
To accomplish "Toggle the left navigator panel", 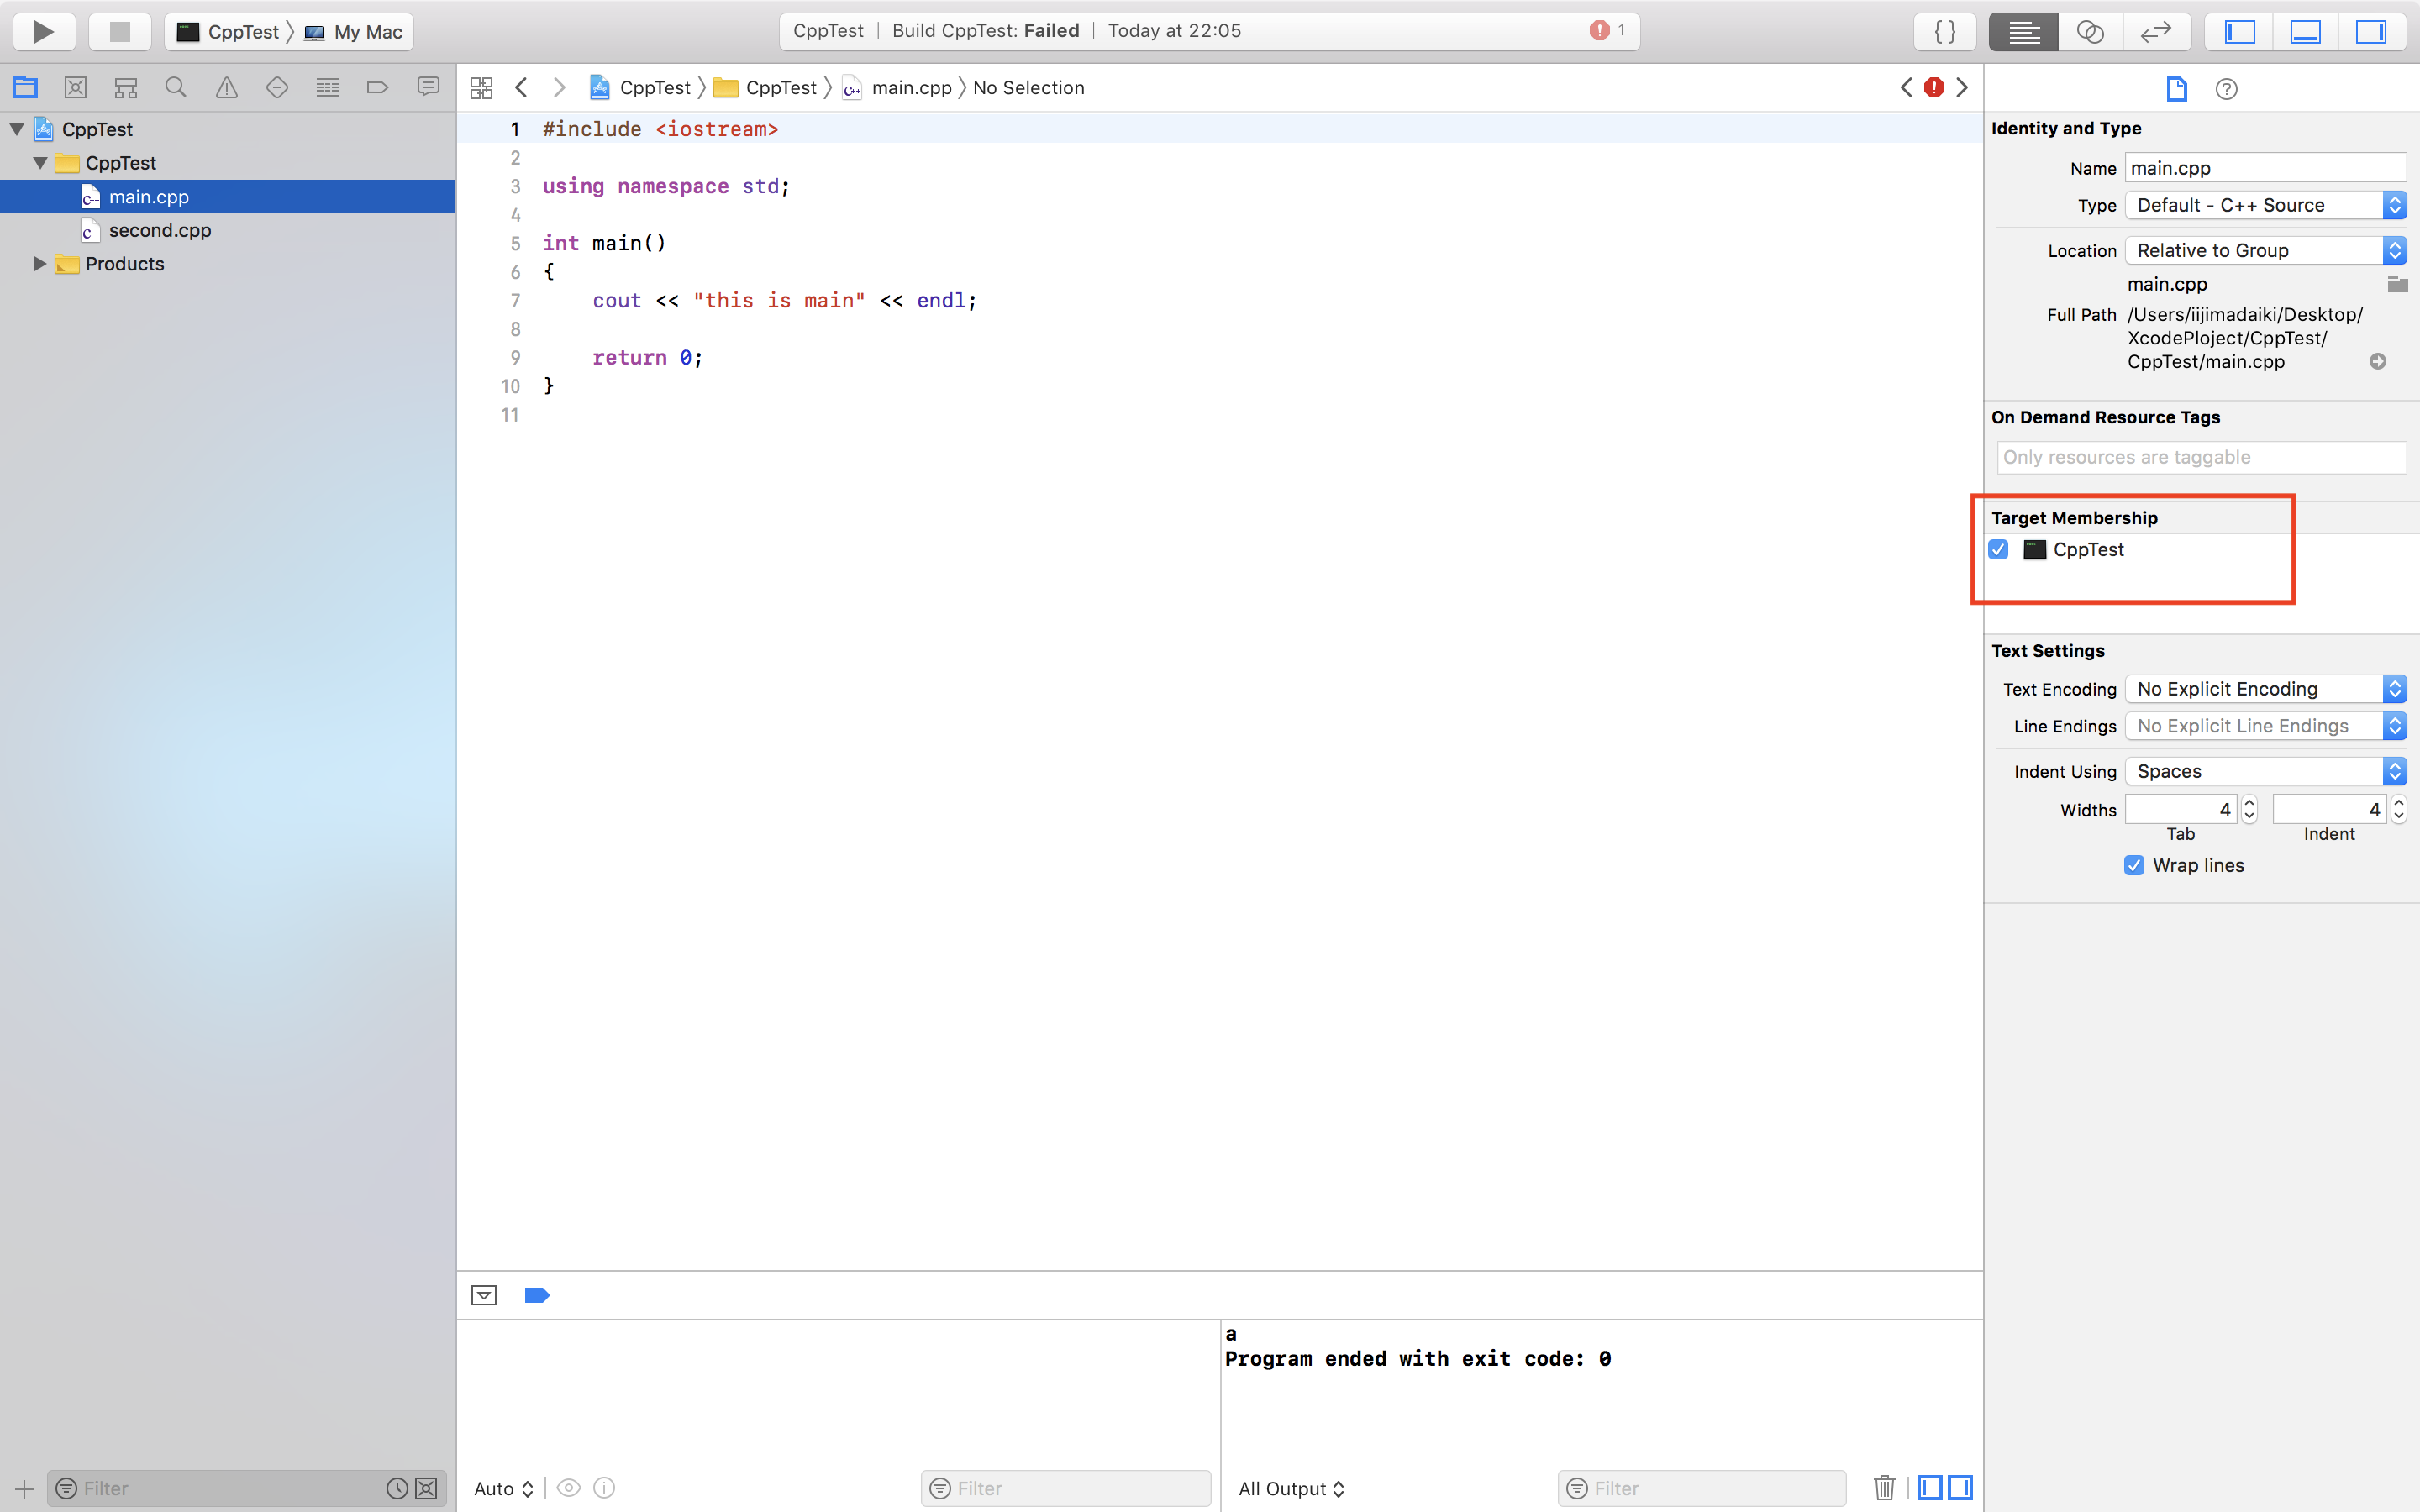I will click(x=2239, y=31).
